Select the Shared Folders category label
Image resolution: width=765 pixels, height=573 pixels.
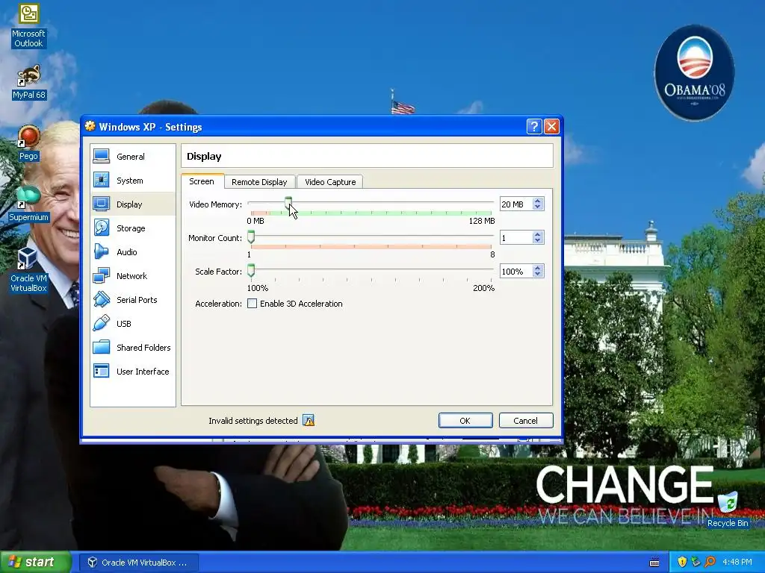point(143,348)
